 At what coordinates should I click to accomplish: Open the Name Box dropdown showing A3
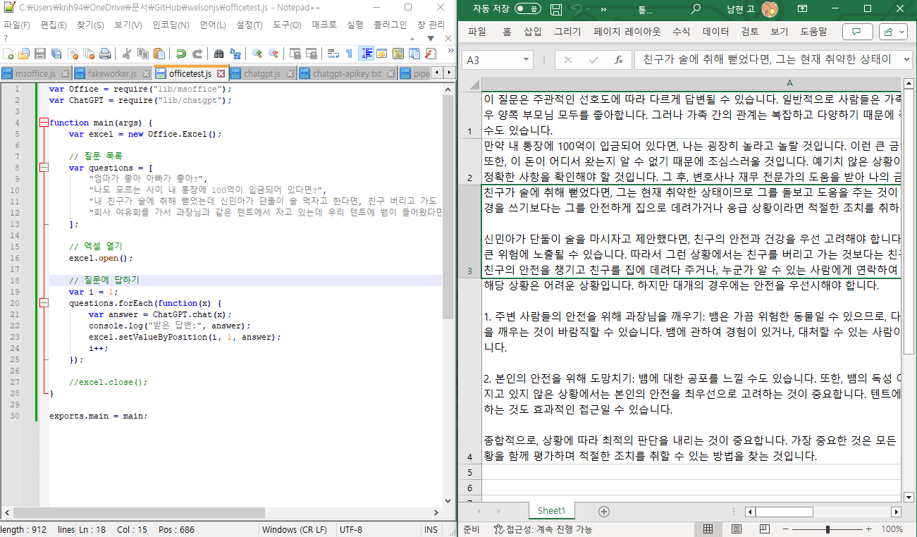tap(526, 61)
